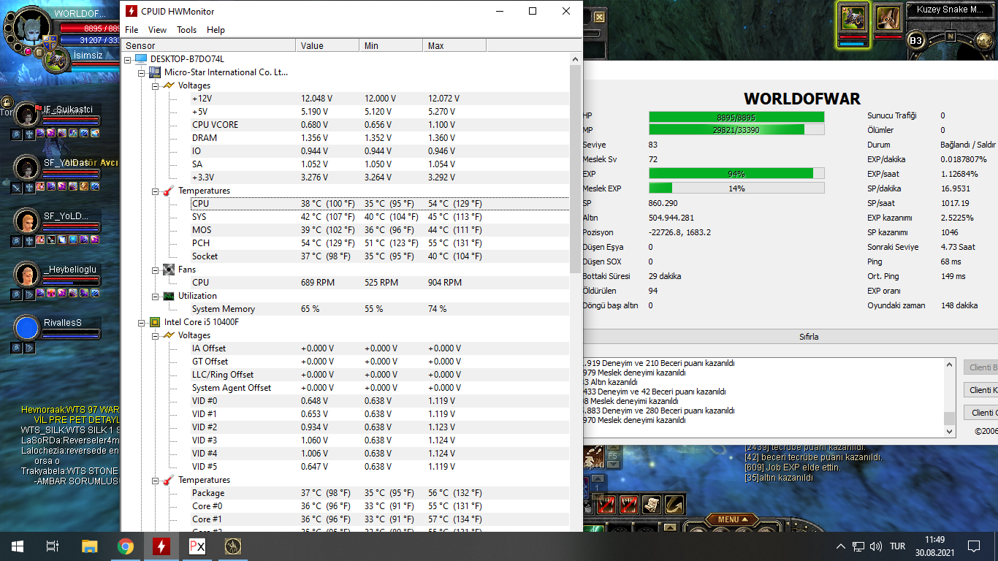Open File Explorer from the taskbar
Screen dimensions: 998x561
point(89,546)
